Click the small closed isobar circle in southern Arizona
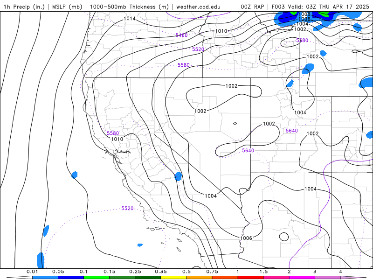 pos(284,237)
